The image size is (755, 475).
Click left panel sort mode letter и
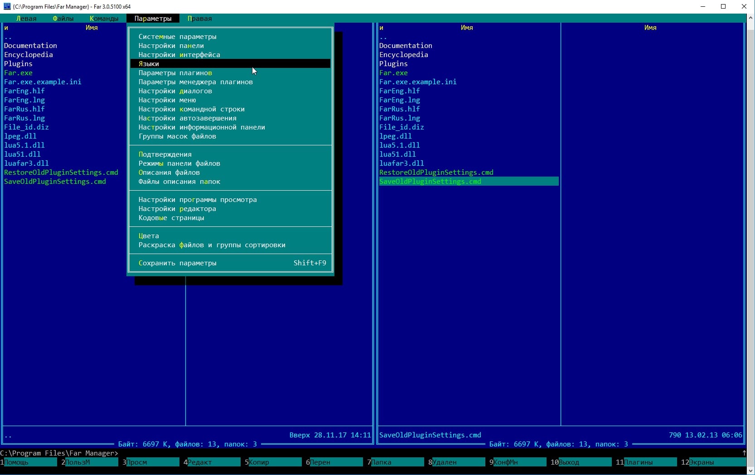(x=6, y=28)
